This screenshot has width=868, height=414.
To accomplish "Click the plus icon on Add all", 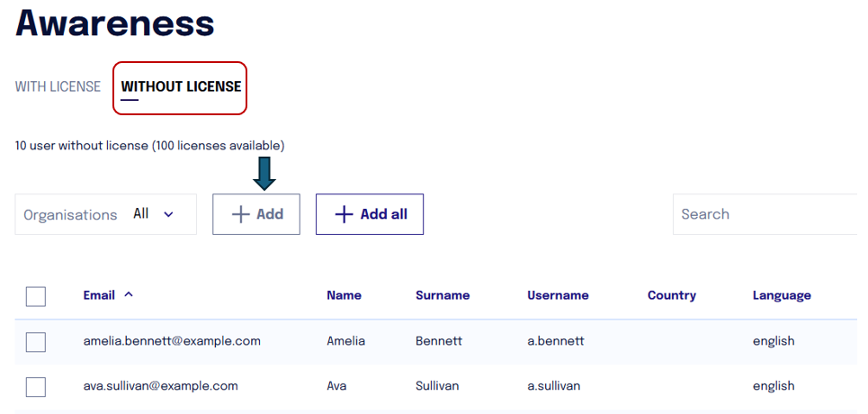I will [x=344, y=214].
